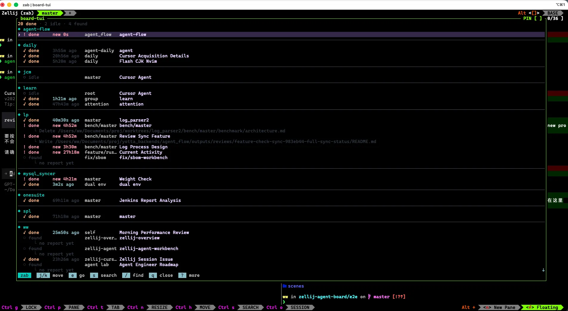
Task: Click the zab label in help bar
Action: pyautogui.click(x=24, y=275)
